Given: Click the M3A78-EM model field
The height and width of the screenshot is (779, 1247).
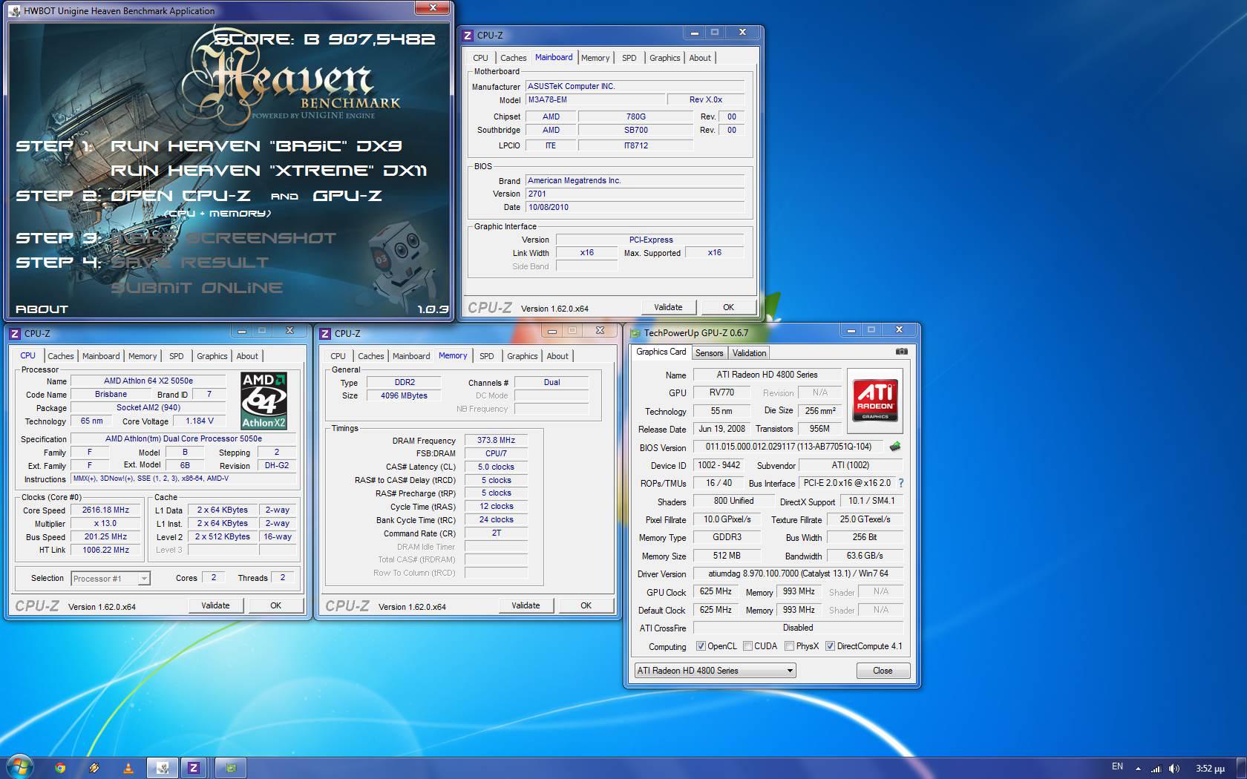Looking at the screenshot, I should coord(595,99).
